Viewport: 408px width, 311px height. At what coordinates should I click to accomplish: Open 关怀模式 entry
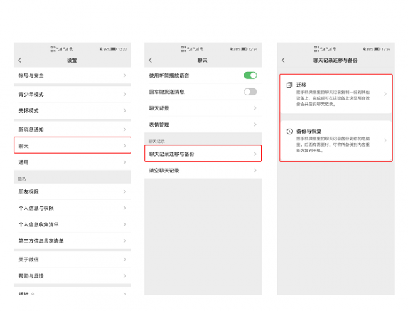[x=72, y=111]
